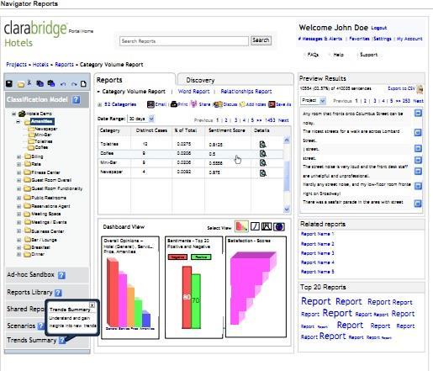The width and height of the screenshot is (433, 371).
Task: Switch to the Discovery tab
Action: [x=200, y=80]
